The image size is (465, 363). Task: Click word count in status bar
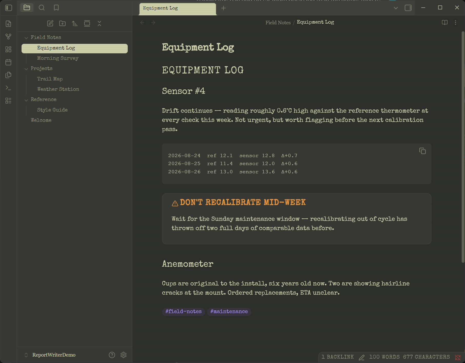pyautogui.click(x=384, y=357)
